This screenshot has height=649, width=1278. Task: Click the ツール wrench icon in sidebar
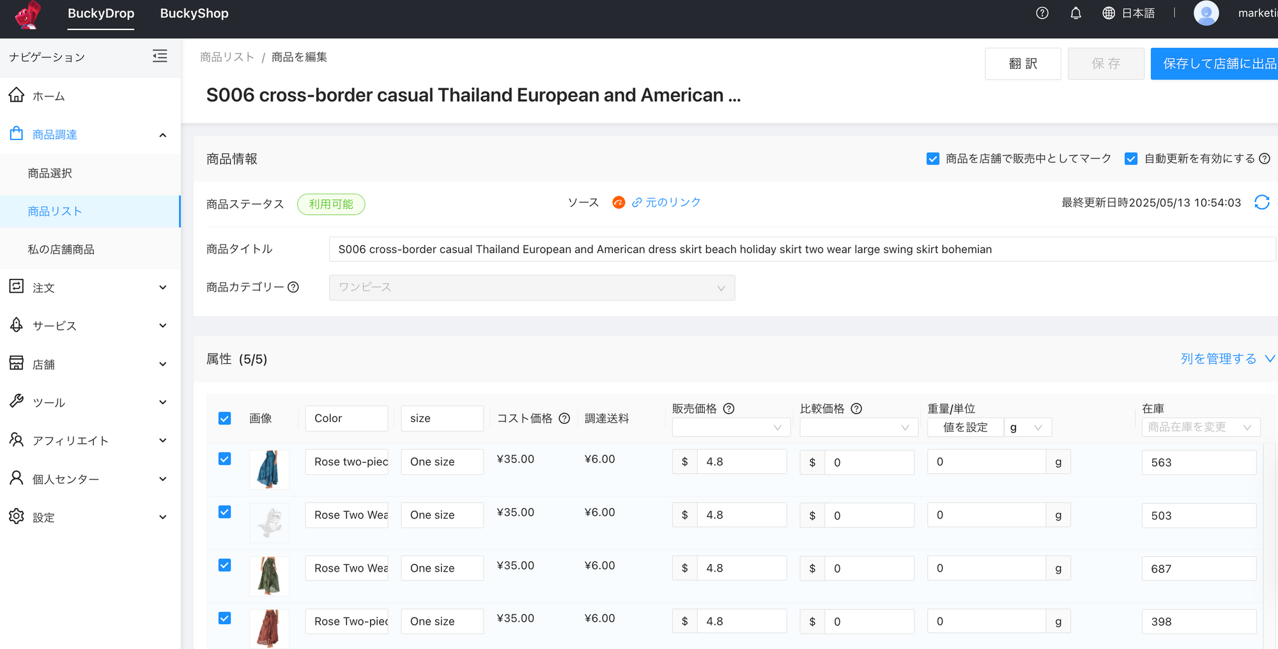17,402
